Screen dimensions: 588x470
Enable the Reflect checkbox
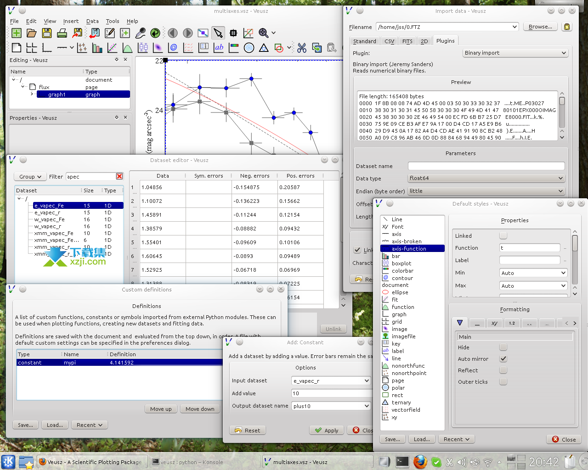pyautogui.click(x=503, y=370)
